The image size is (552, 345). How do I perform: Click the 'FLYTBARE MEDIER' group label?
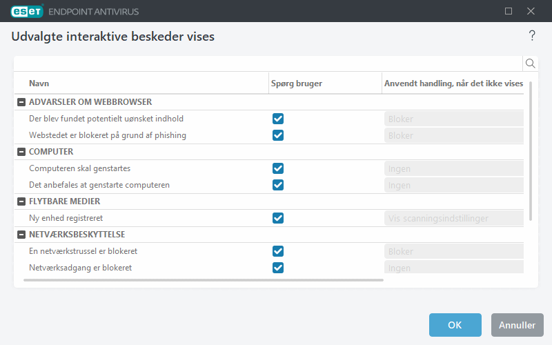coord(64,201)
